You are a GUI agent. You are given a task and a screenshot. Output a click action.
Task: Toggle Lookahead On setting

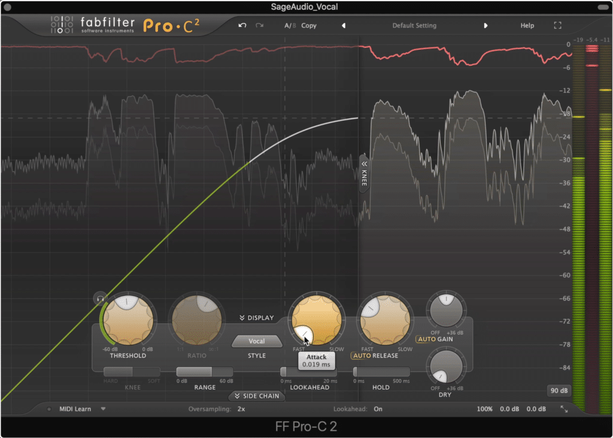click(378, 409)
